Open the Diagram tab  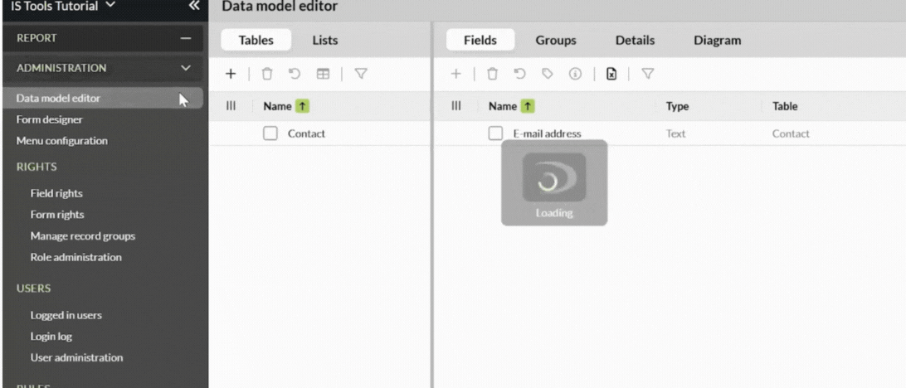pyautogui.click(x=717, y=40)
